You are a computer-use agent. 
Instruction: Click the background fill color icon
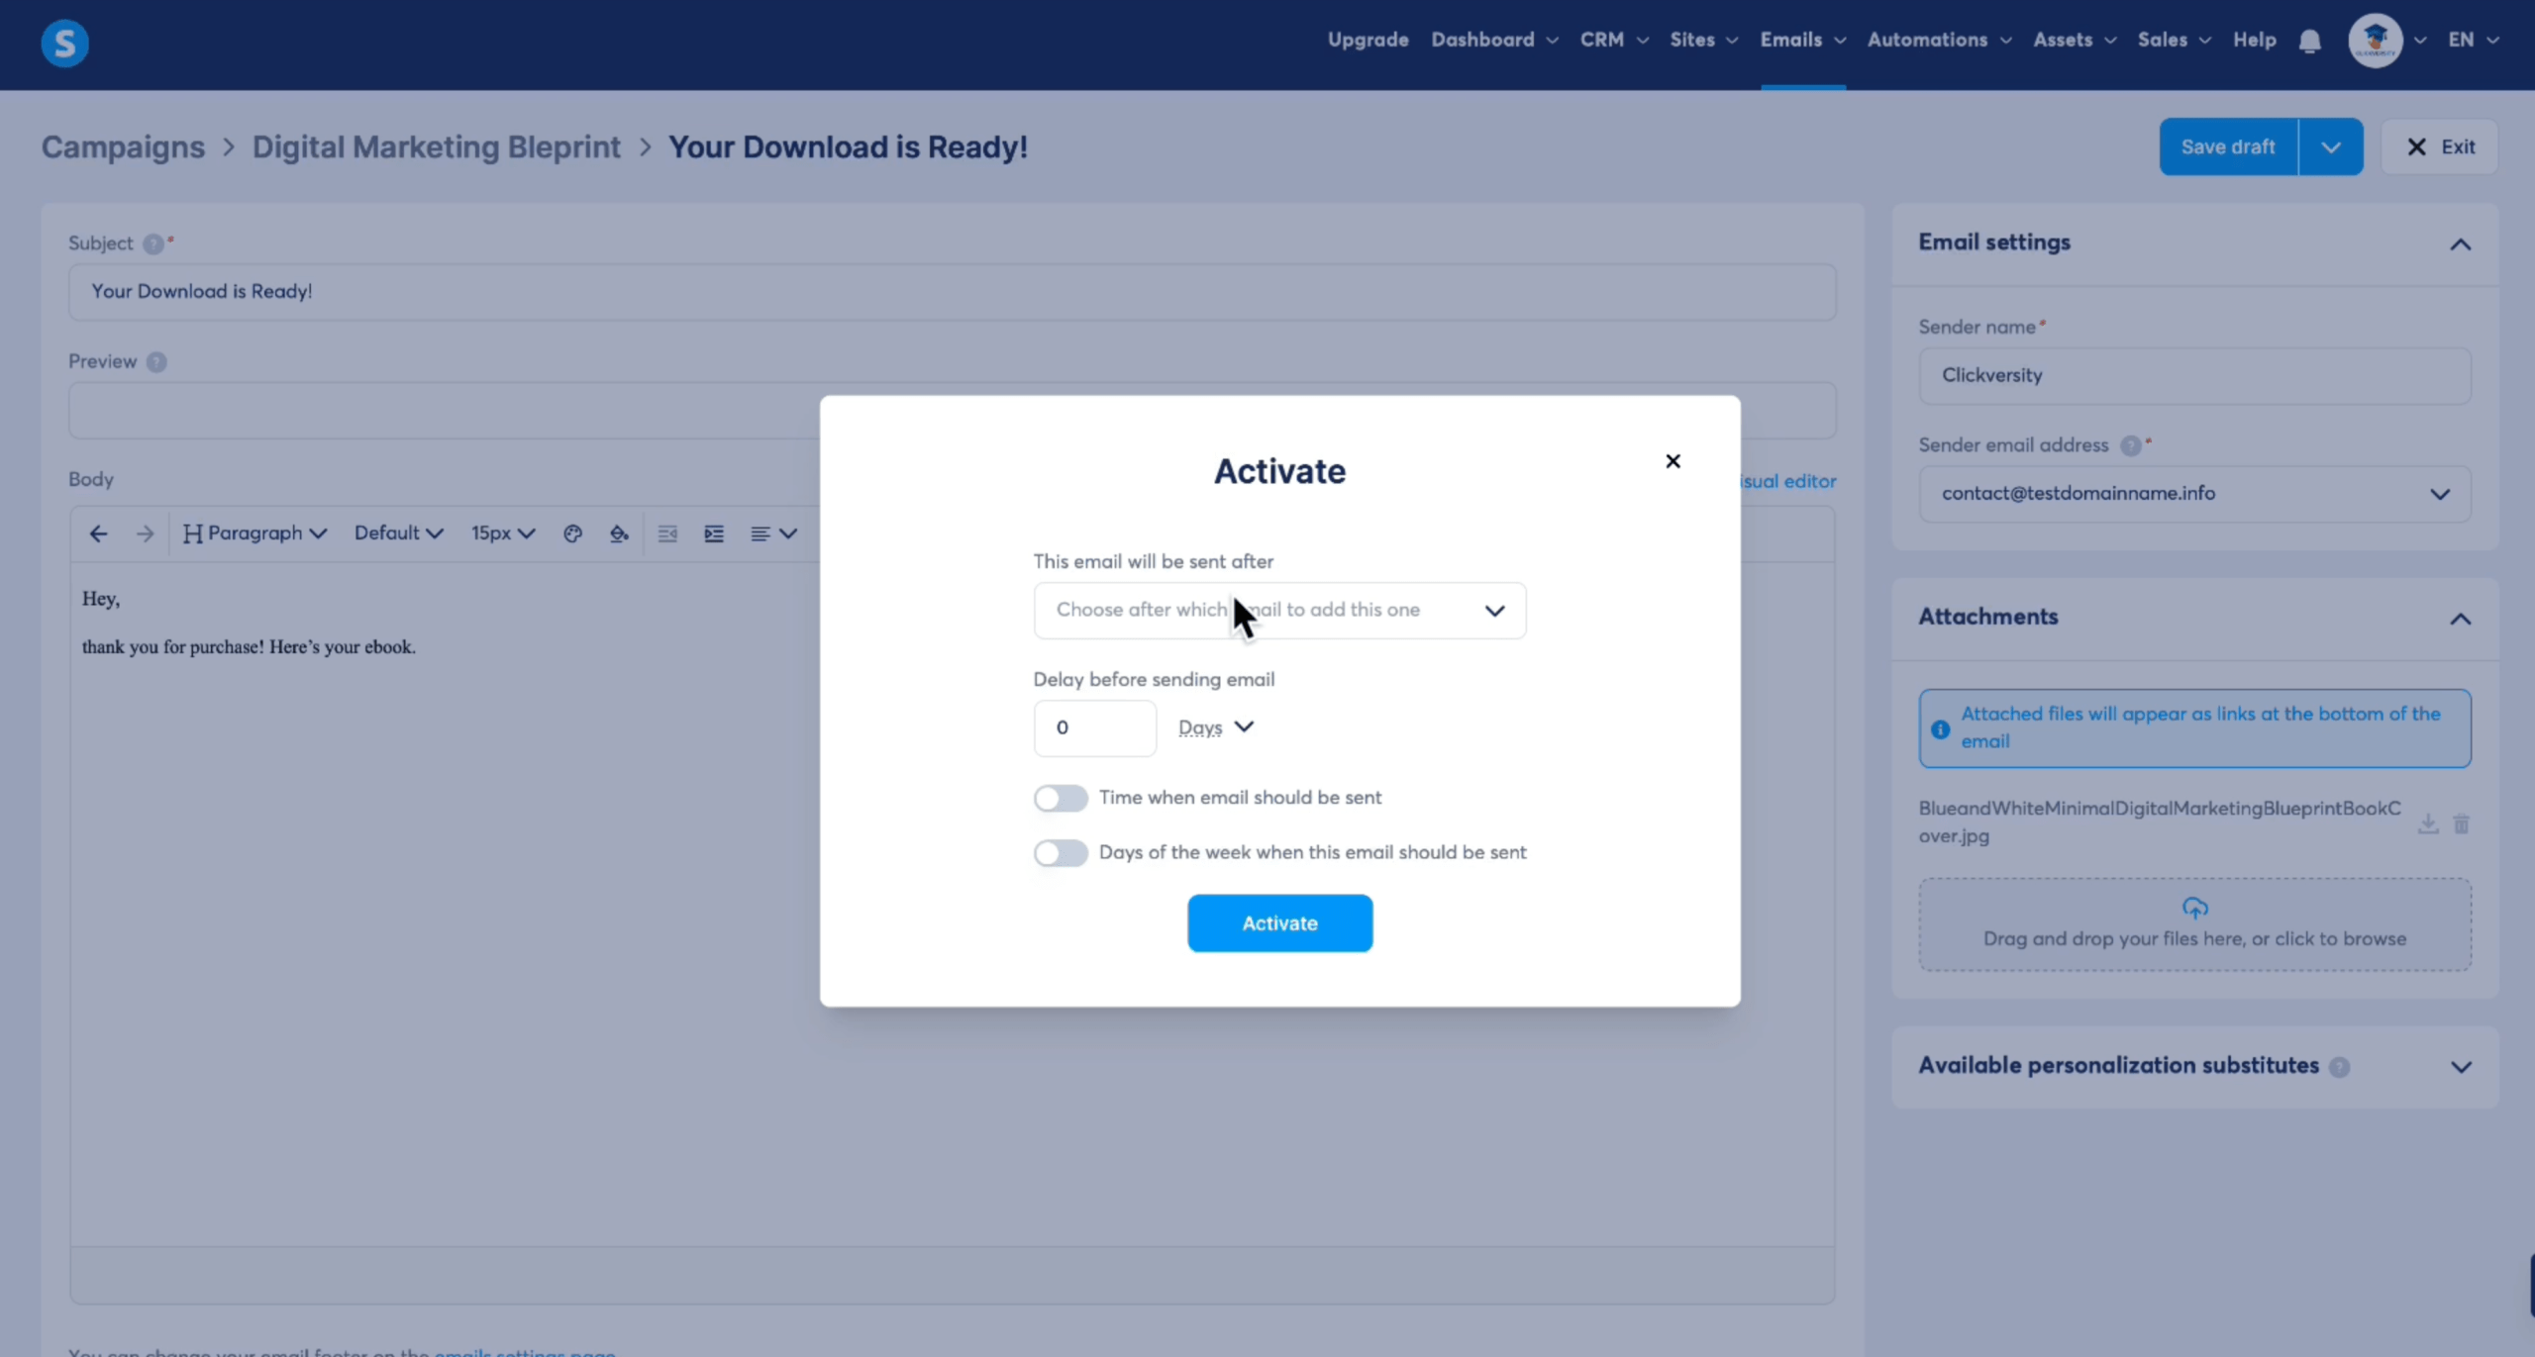point(619,533)
